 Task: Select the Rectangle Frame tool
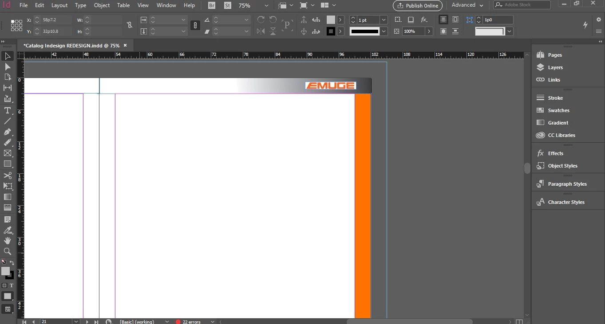pyautogui.click(x=8, y=153)
